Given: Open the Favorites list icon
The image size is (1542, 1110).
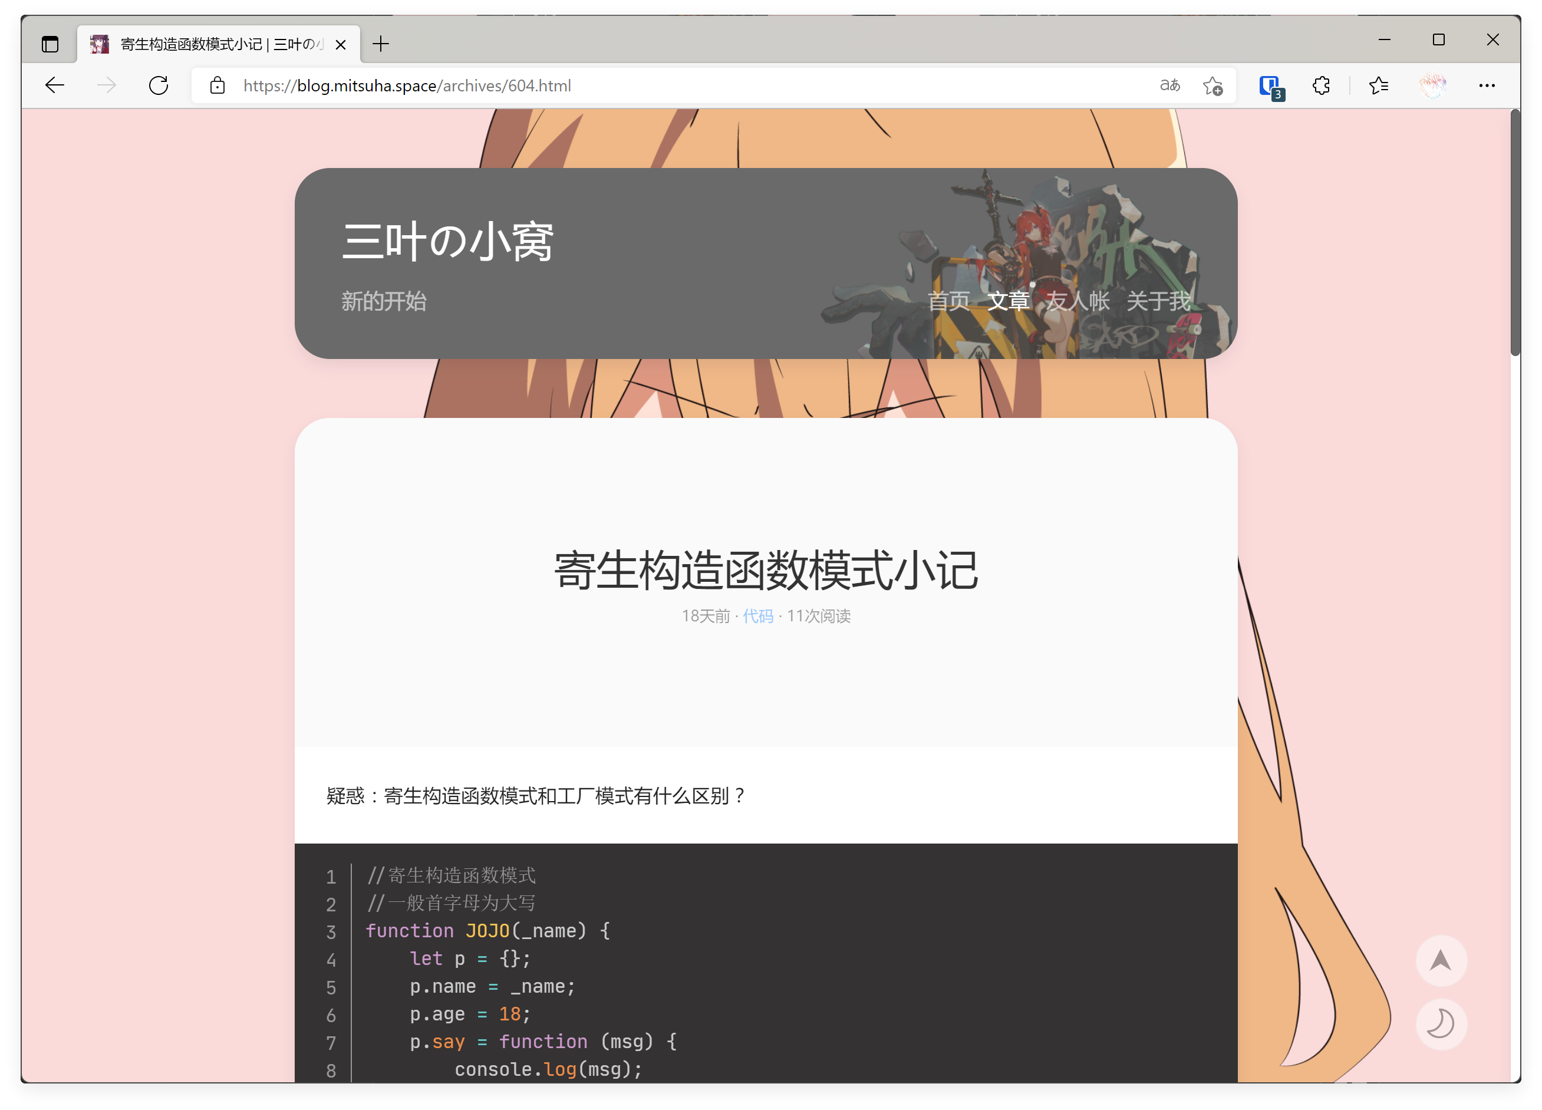Looking at the screenshot, I should (1379, 85).
